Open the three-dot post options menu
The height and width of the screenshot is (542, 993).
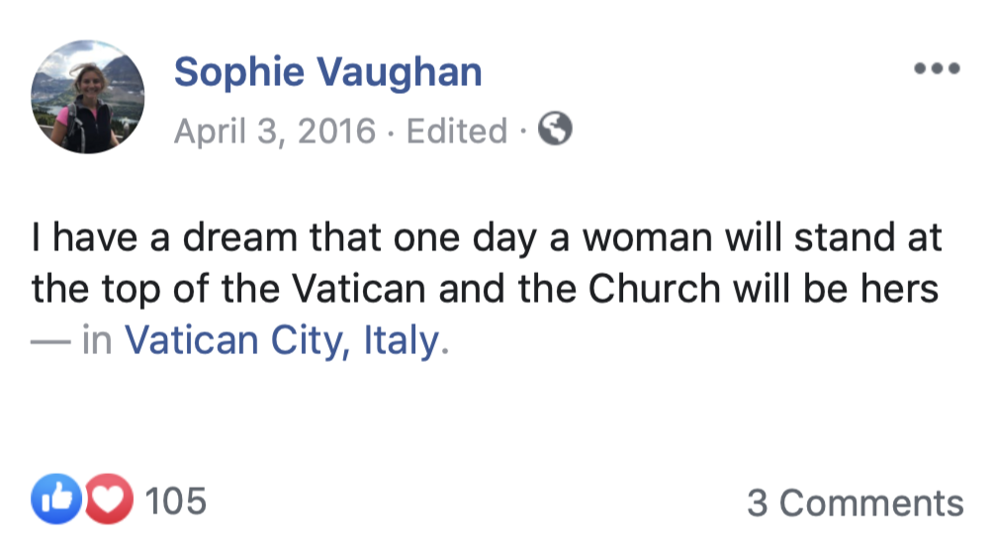[937, 69]
